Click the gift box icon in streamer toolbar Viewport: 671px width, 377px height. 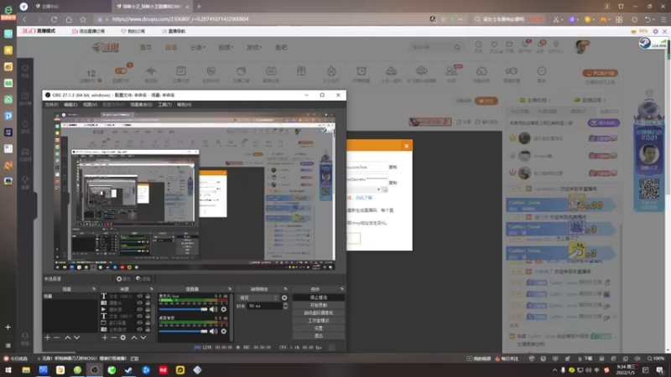tap(301, 71)
